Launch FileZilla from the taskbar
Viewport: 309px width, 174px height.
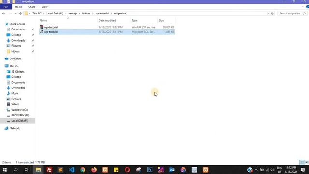point(49,170)
